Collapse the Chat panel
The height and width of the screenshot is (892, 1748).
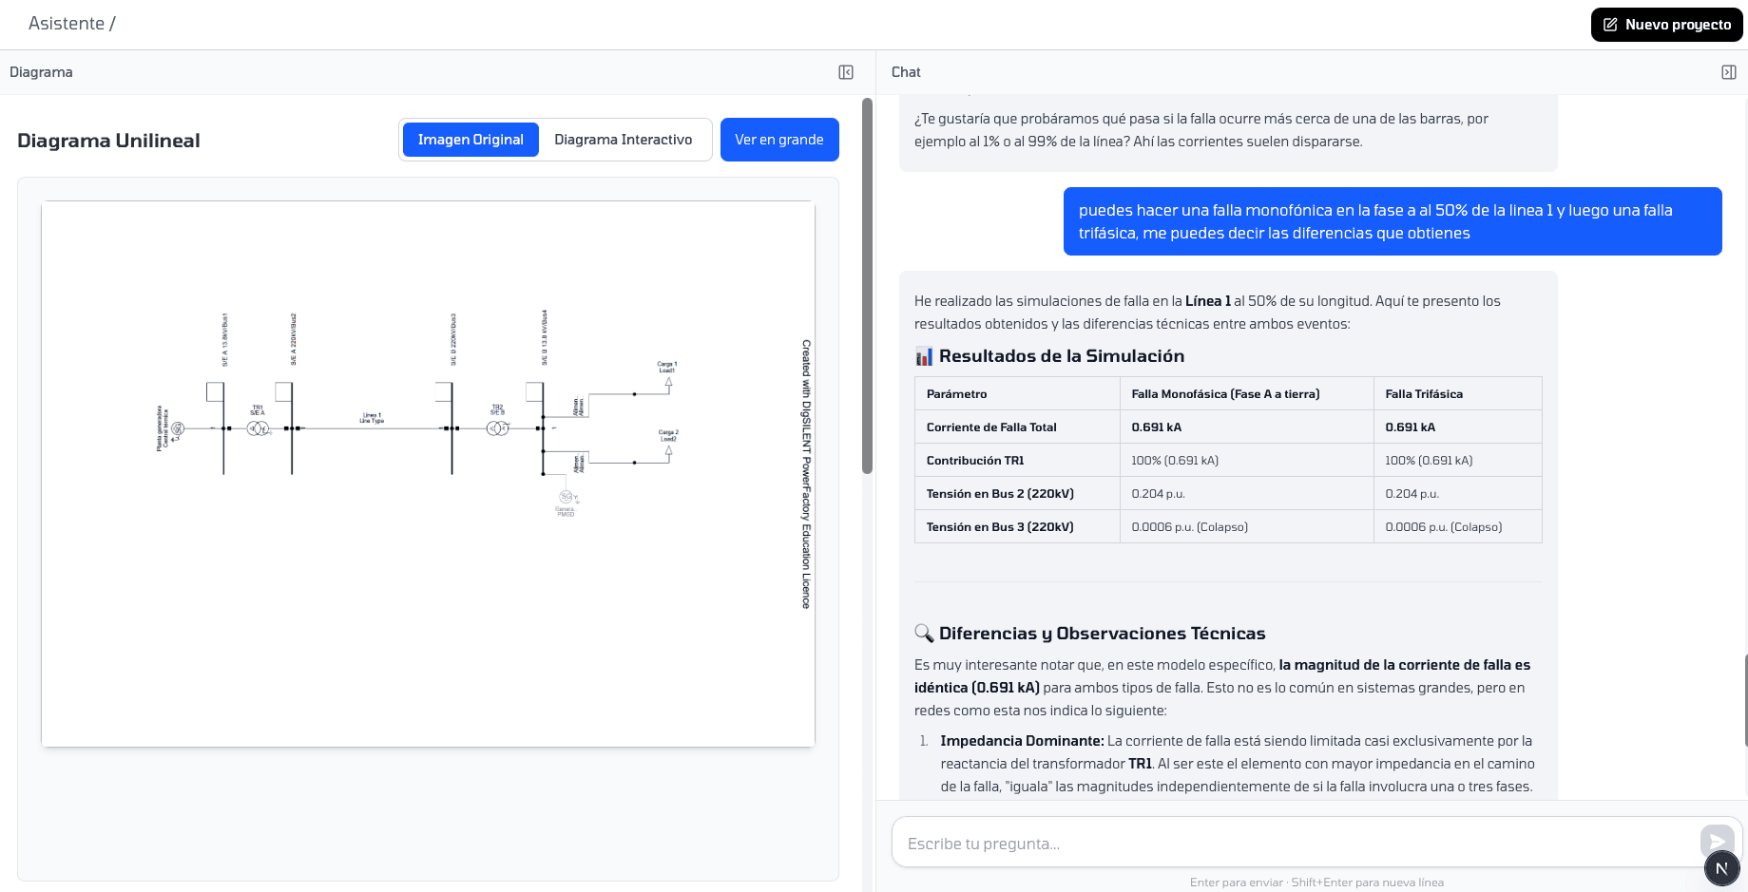point(1728,72)
